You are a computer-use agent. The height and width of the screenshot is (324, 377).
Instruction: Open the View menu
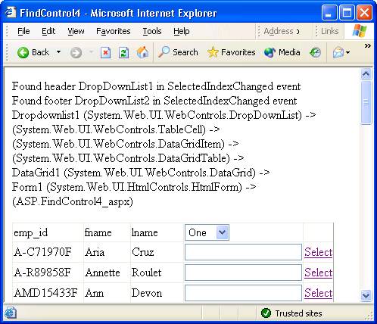click(x=76, y=31)
